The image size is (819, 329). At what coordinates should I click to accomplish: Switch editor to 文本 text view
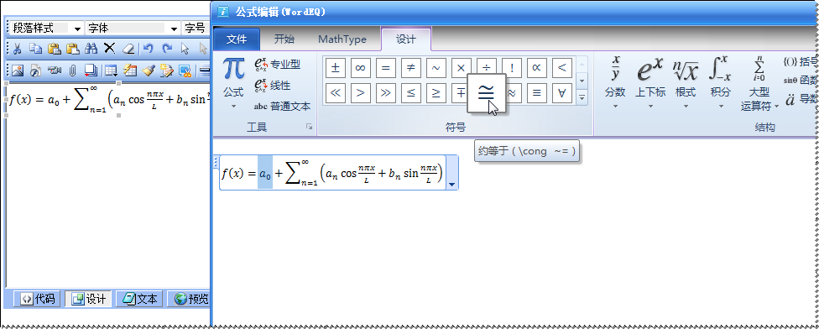pyautogui.click(x=139, y=299)
